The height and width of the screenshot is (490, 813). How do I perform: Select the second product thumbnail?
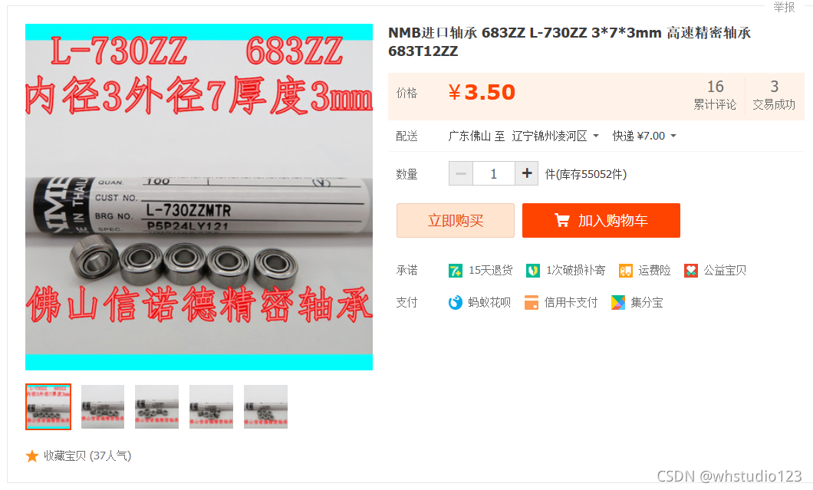click(103, 406)
